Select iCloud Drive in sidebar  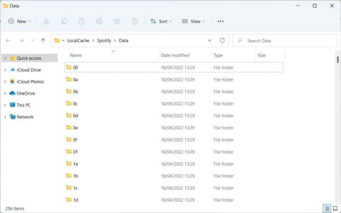[29, 70]
